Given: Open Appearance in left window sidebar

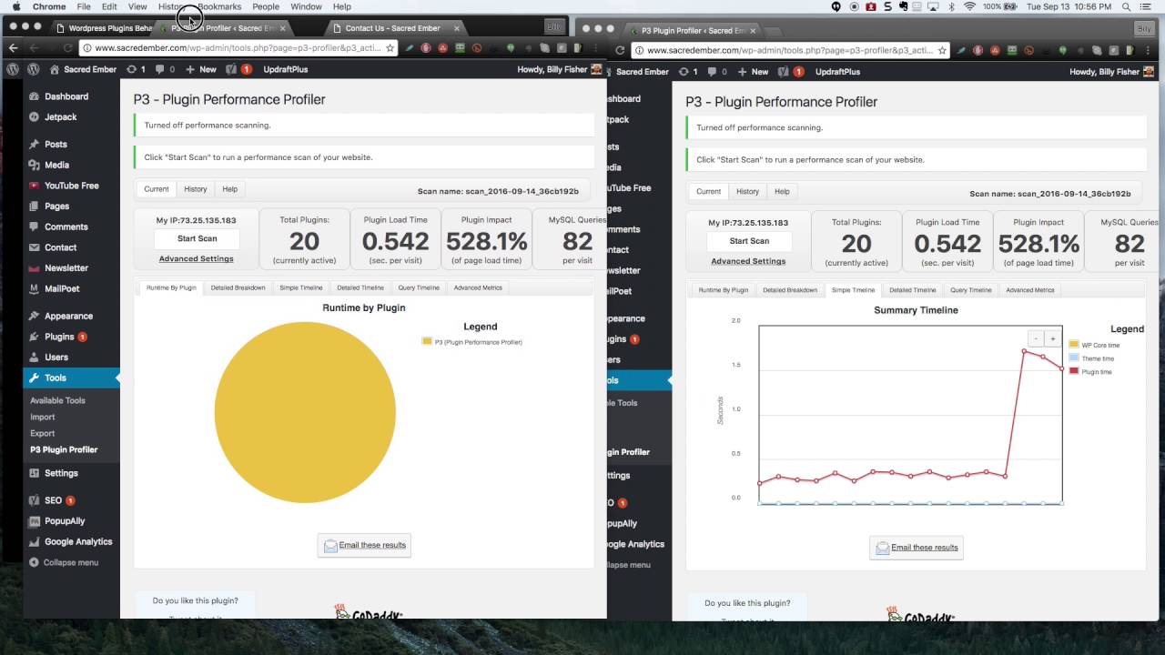Looking at the screenshot, I should (x=68, y=317).
